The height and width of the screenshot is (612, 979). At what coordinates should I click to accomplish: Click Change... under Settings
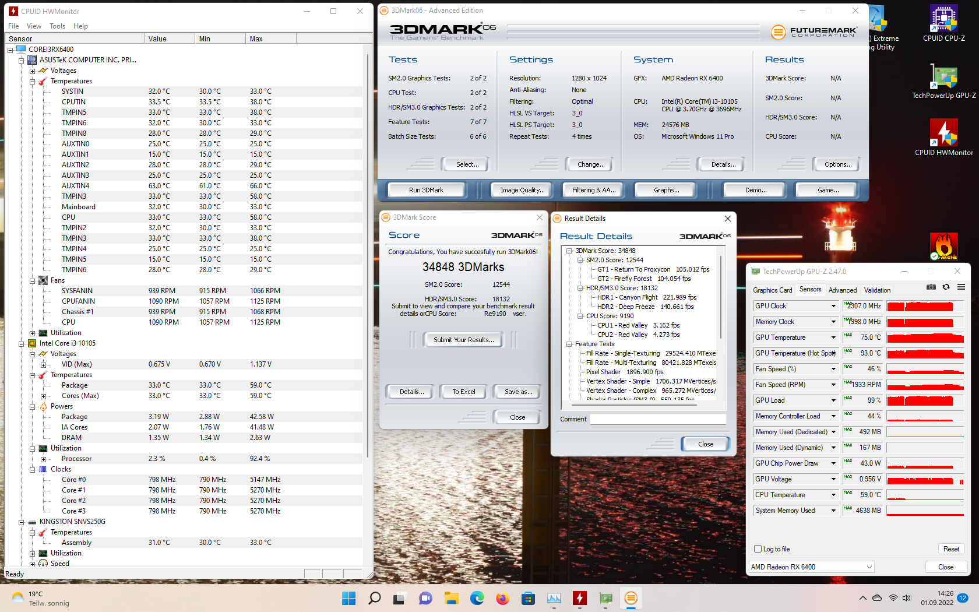[x=590, y=164]
